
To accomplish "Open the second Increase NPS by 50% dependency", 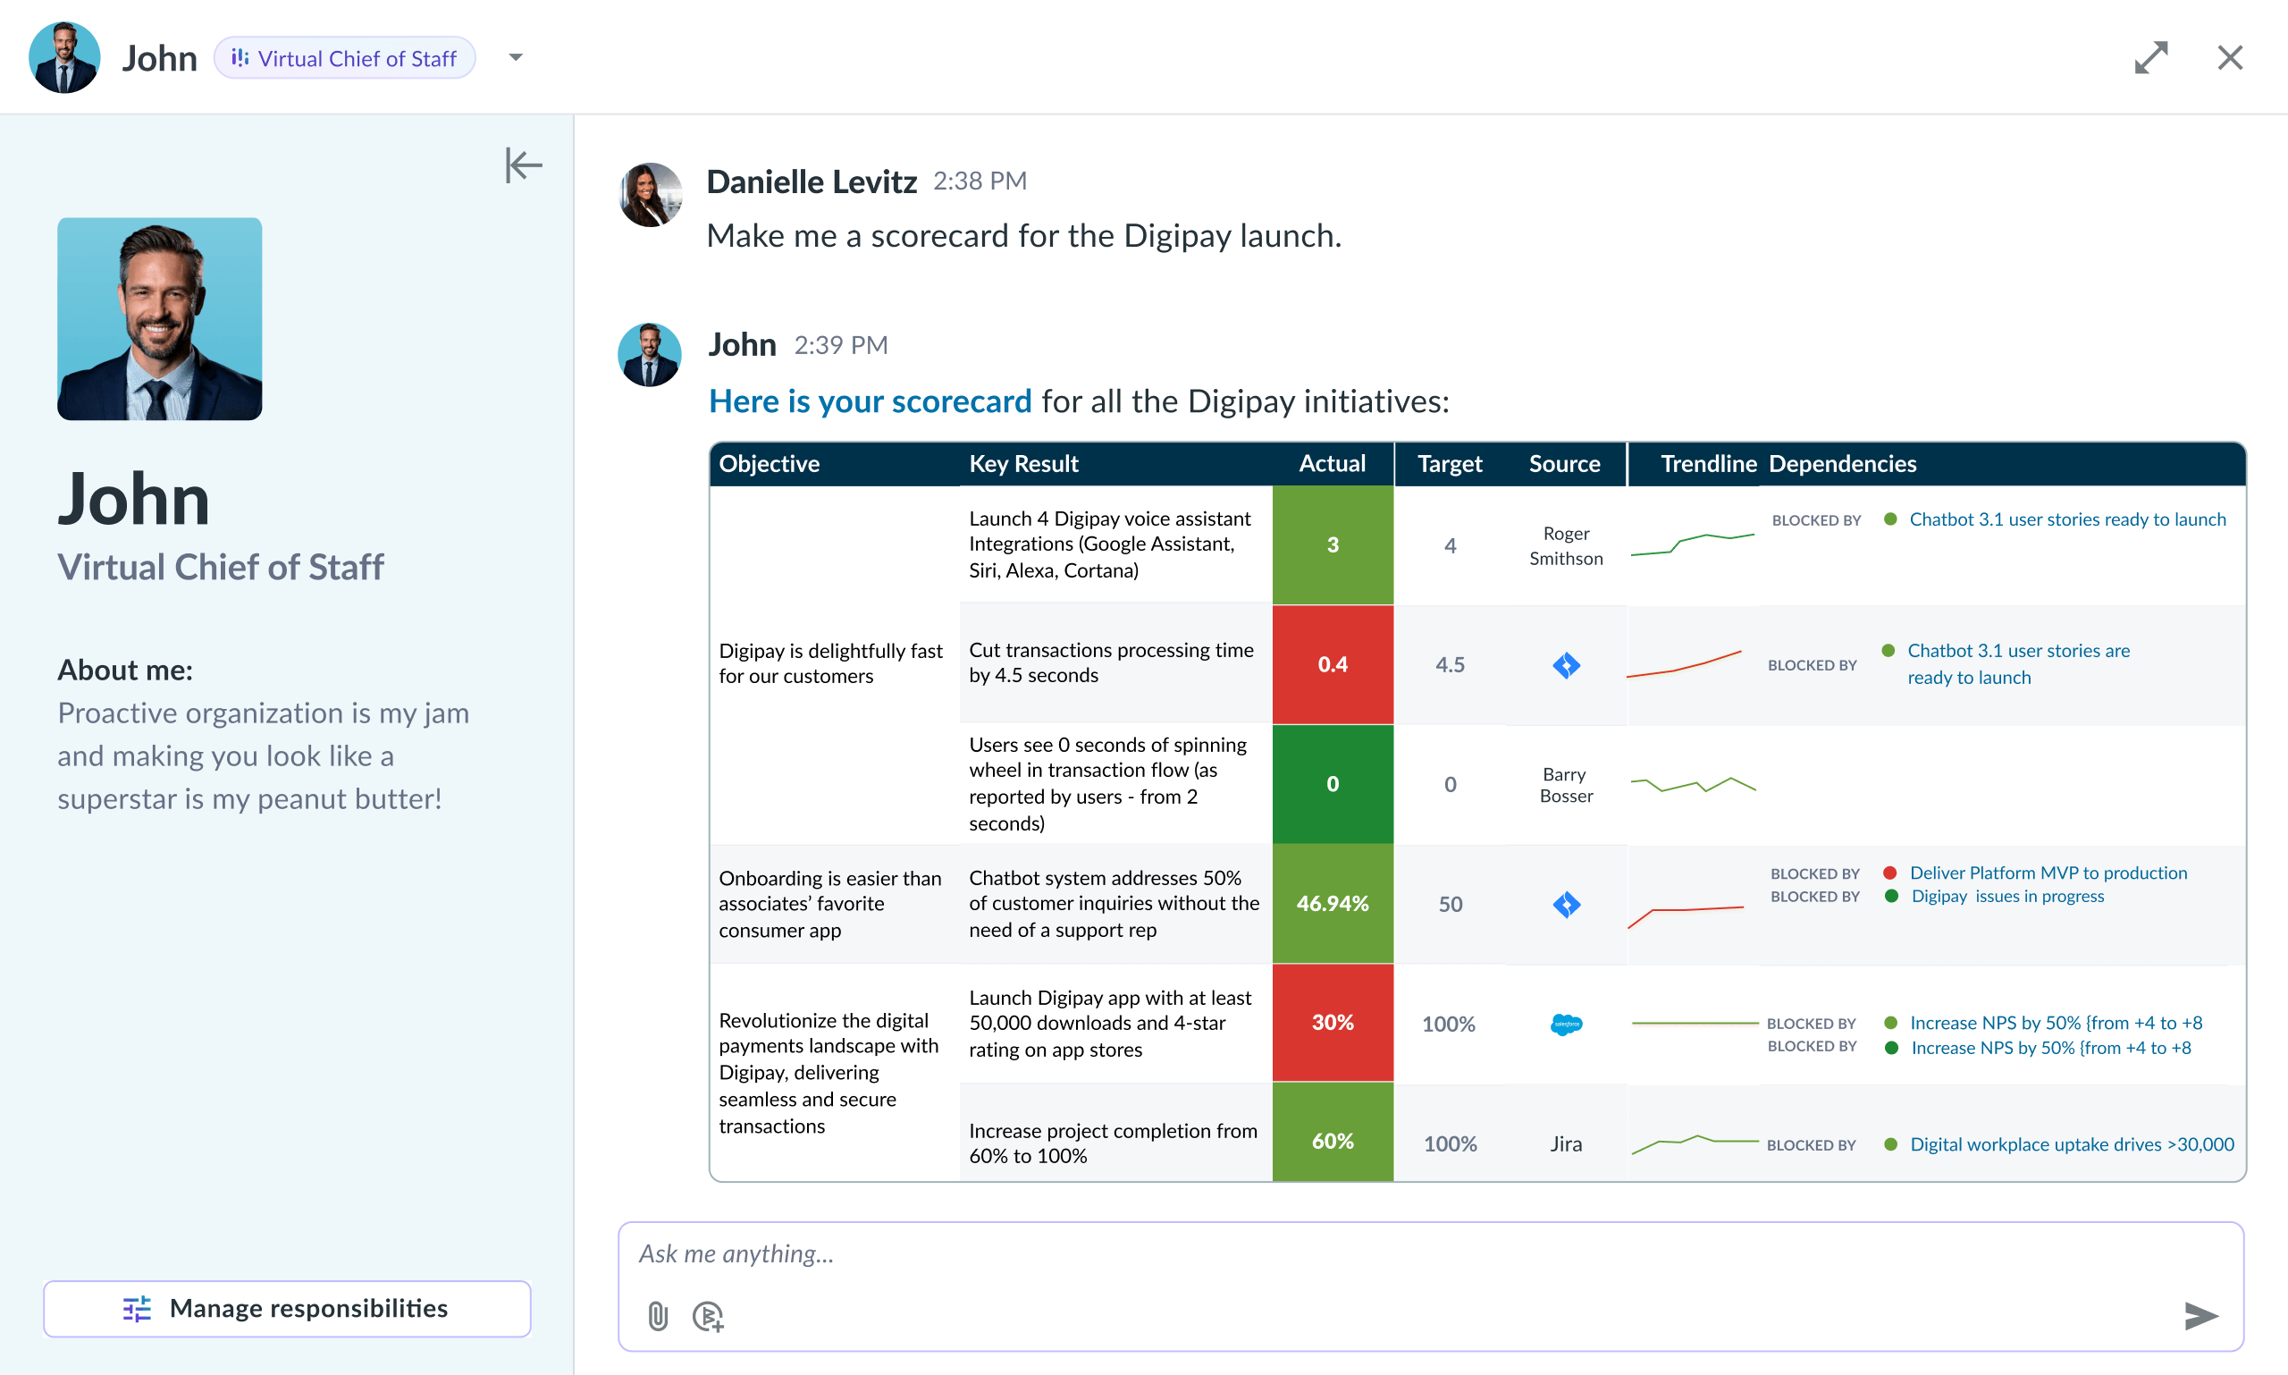I will point(2051,1048).
